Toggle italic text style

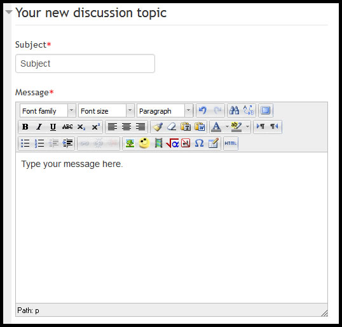(39, 126)
